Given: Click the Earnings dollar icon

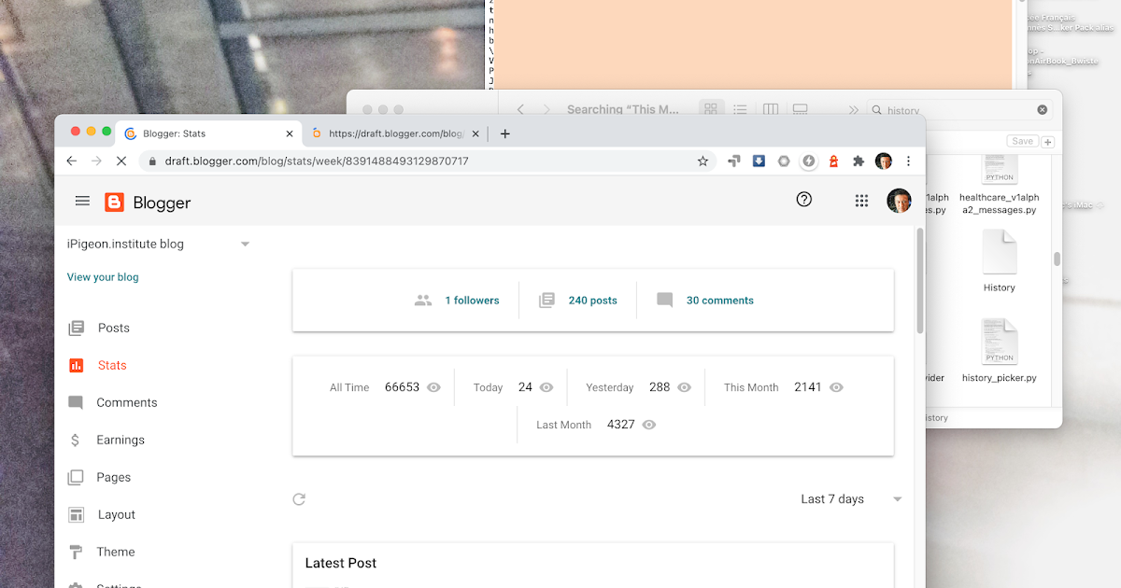Looking at the screenshot, I should [x=75, y=440].
